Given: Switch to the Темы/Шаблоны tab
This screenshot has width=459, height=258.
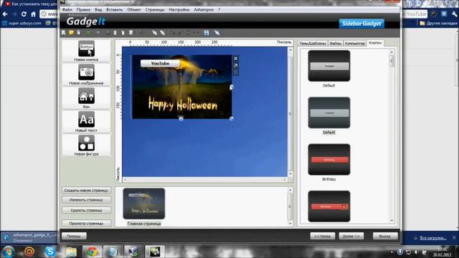Looking at the screenshot, I should [313, 43].
